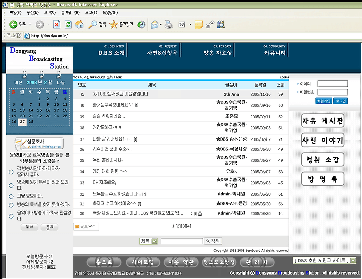Click the Edit document toolbar icon

click(182, 24)
